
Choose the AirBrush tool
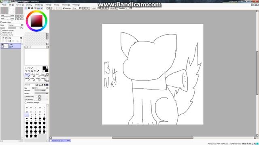[33, 75]
